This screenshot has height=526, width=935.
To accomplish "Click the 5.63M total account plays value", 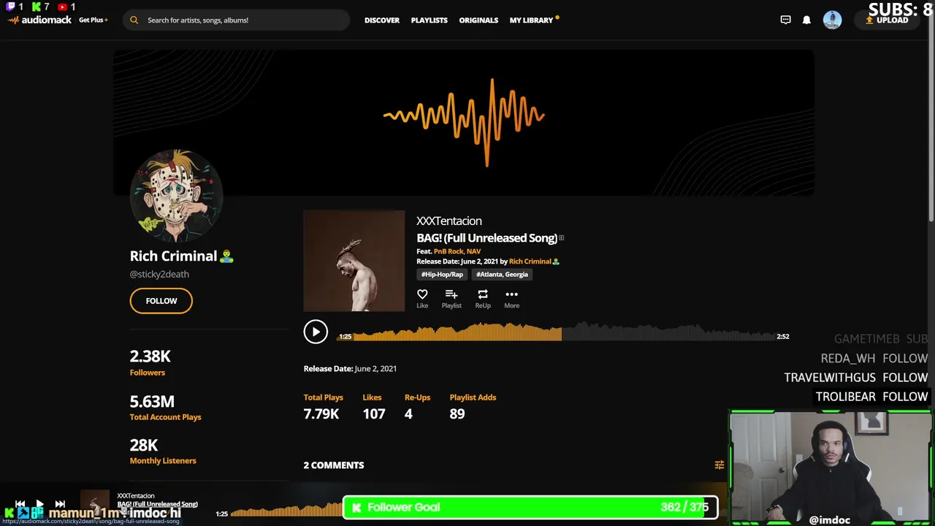I will click(152, 401).
